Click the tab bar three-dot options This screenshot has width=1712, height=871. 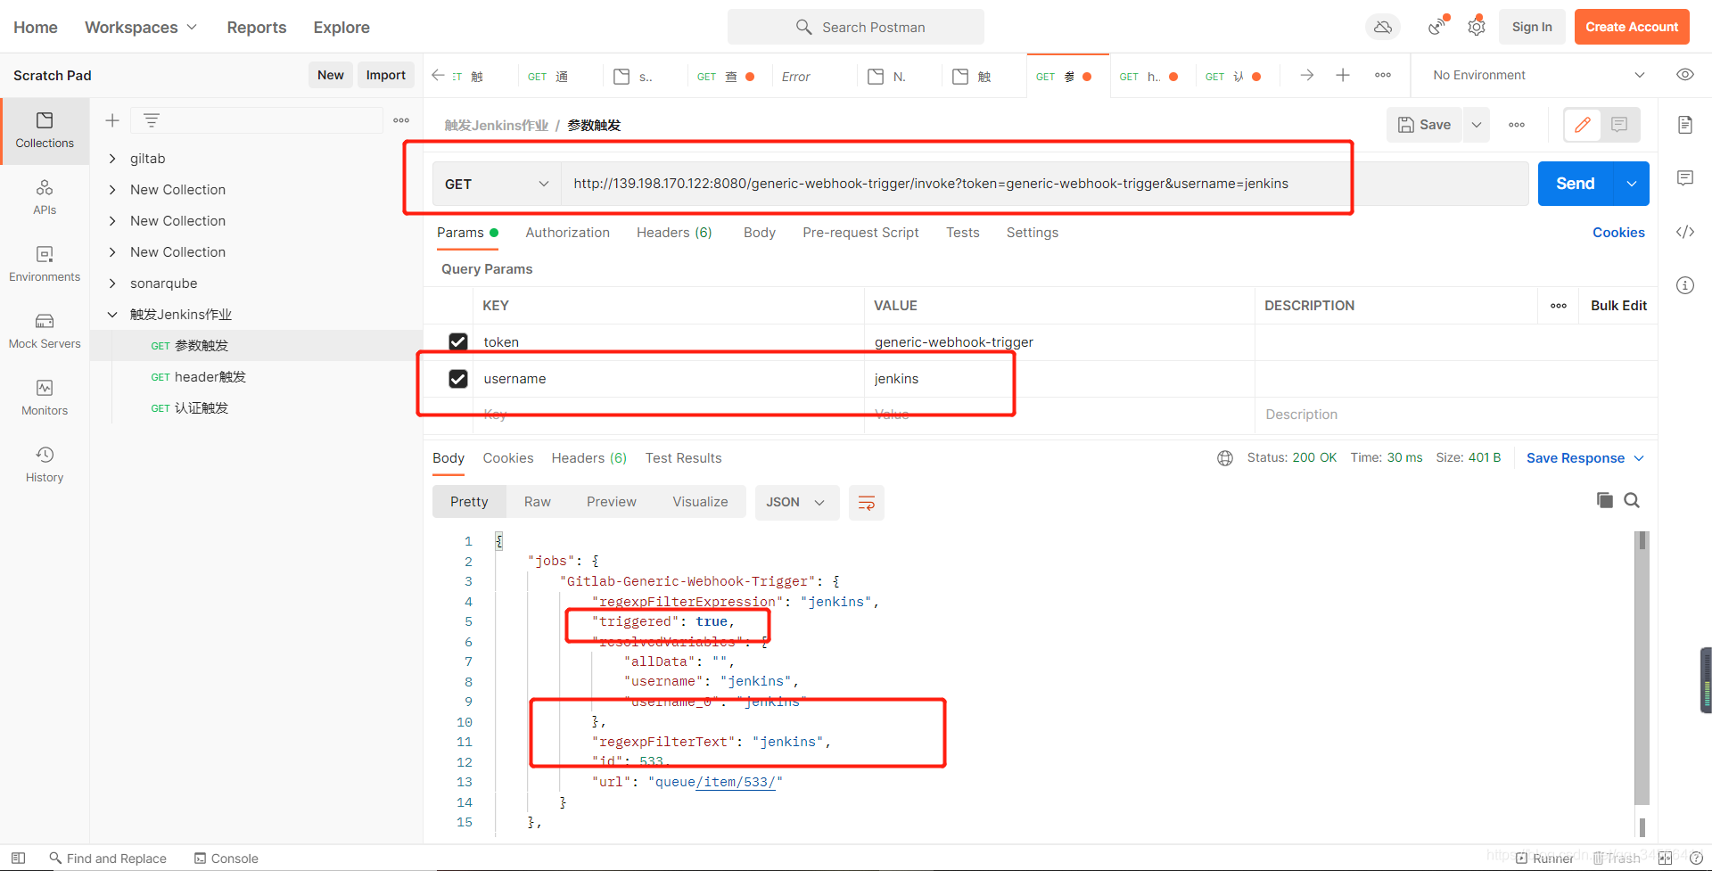pos(1383,75)
